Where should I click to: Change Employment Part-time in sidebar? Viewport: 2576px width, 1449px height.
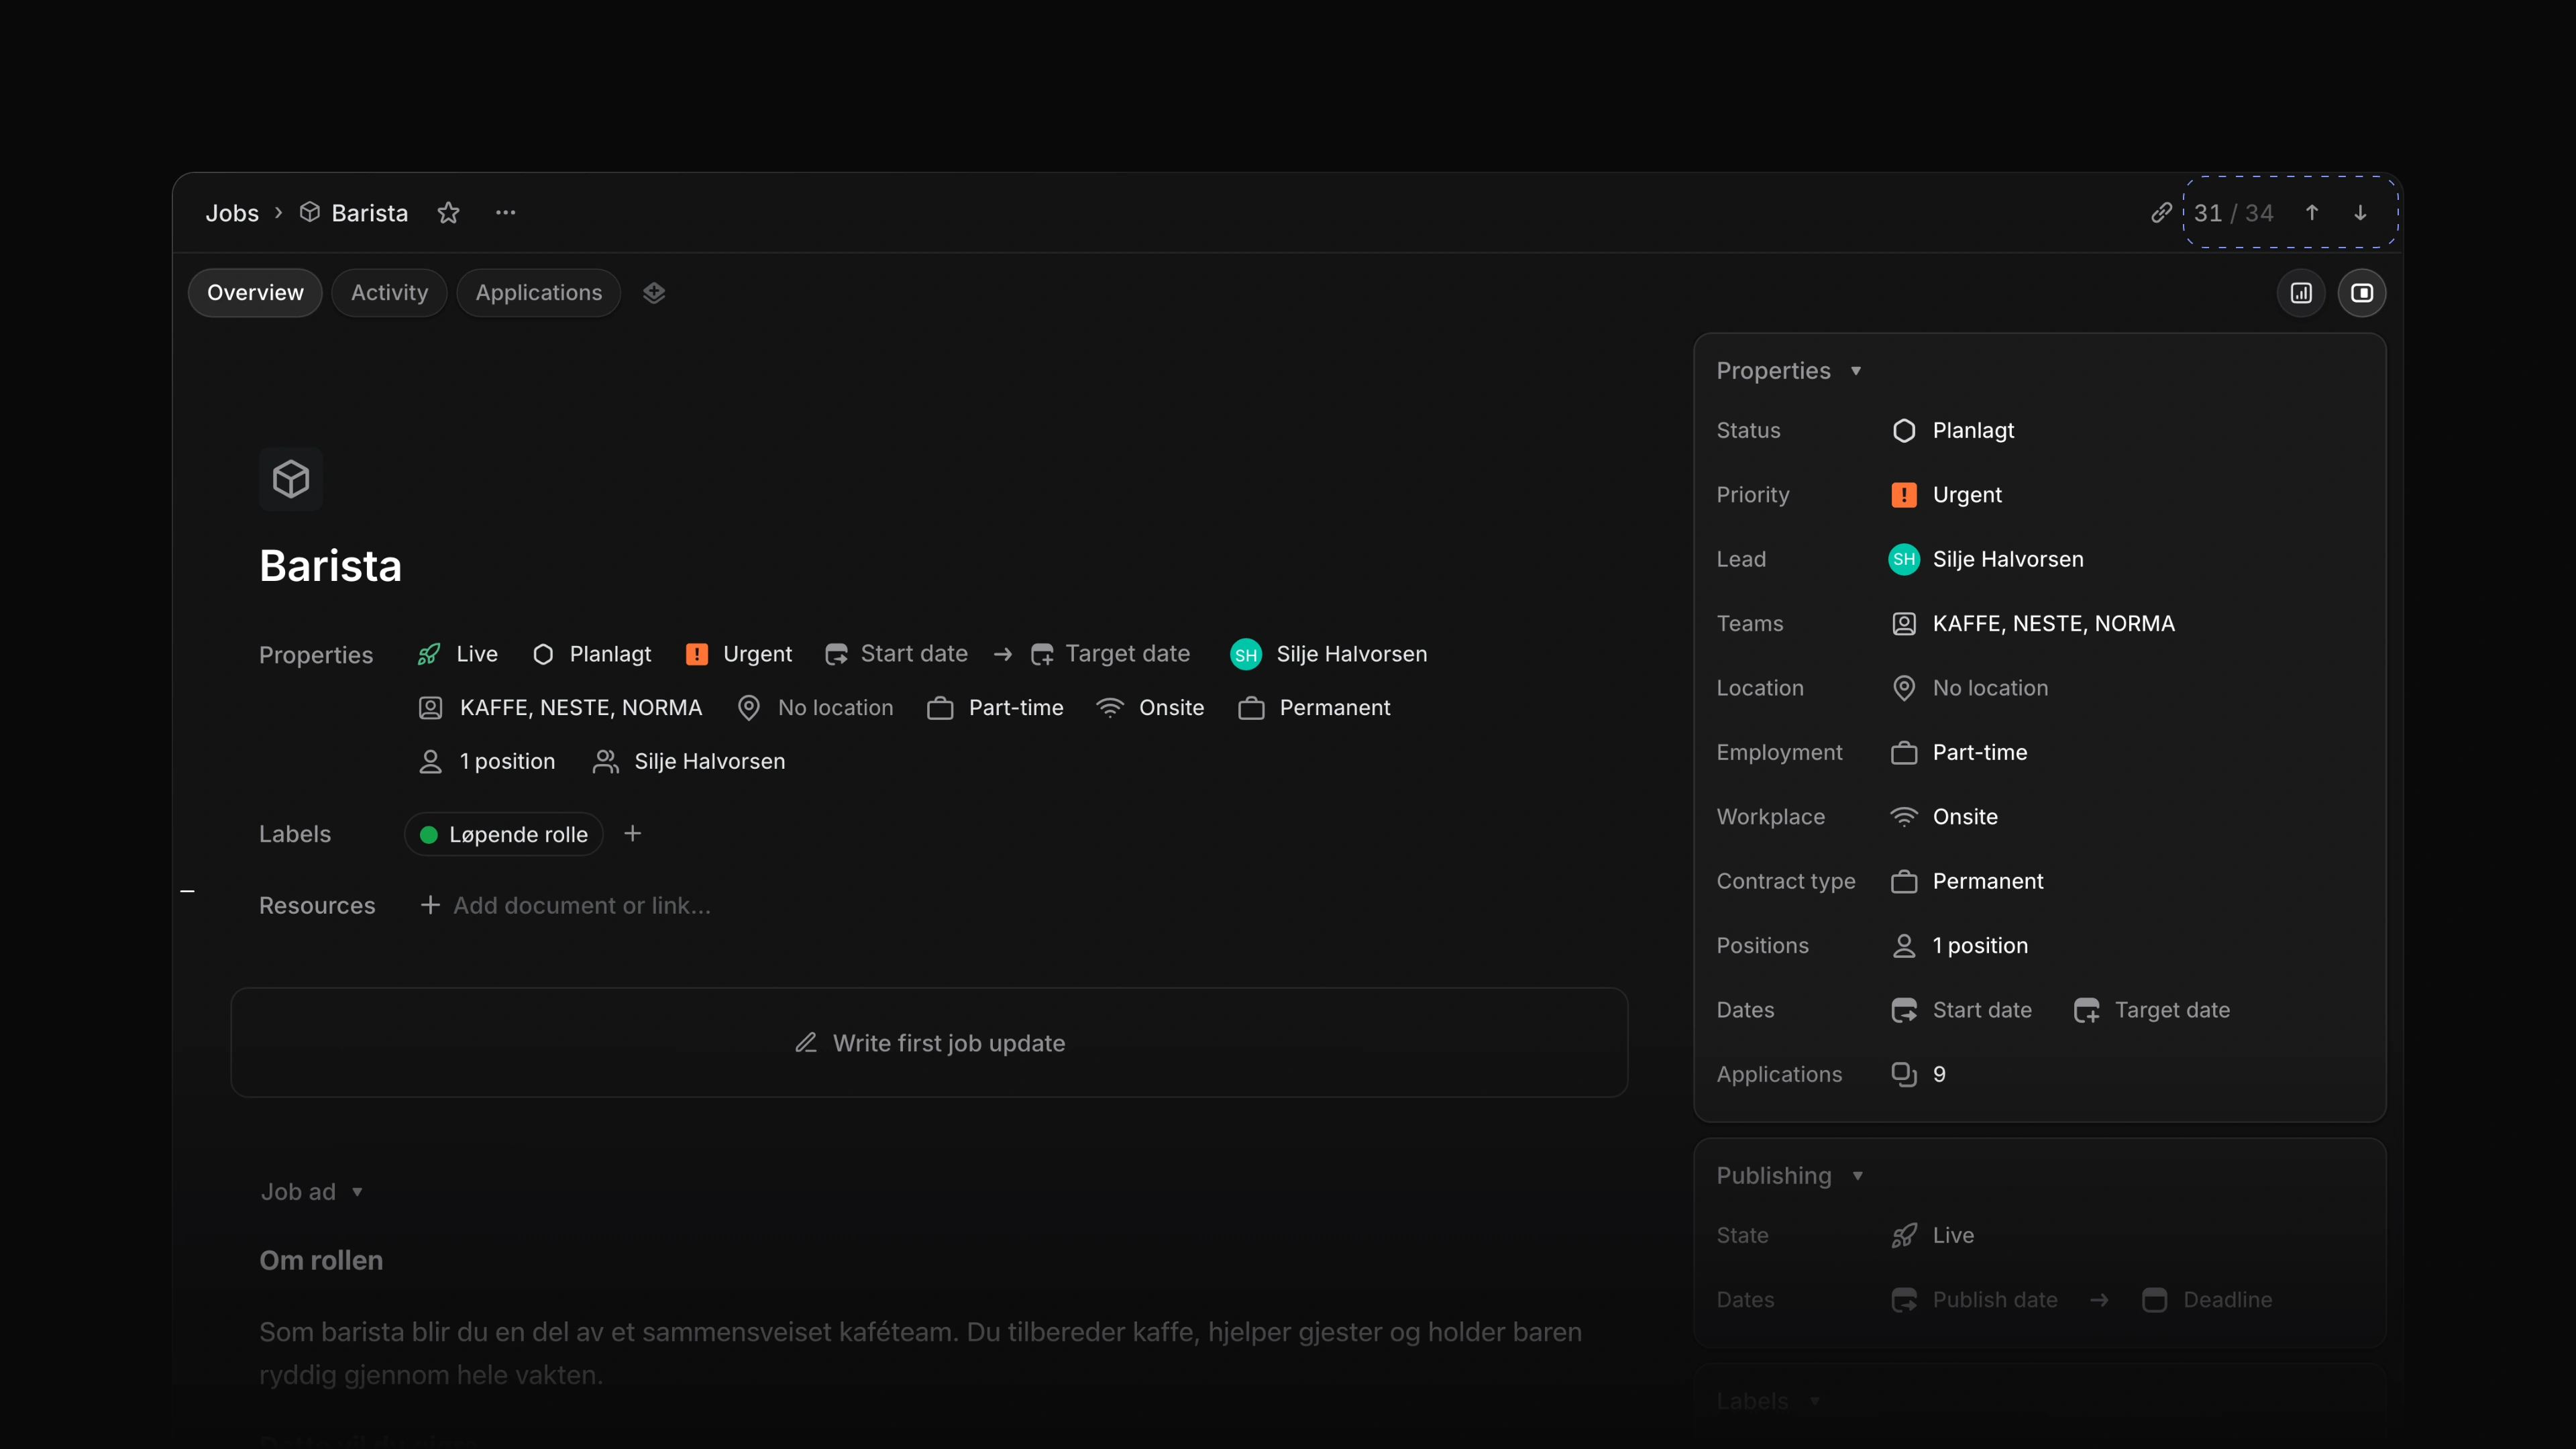(x=1959, y=753)
